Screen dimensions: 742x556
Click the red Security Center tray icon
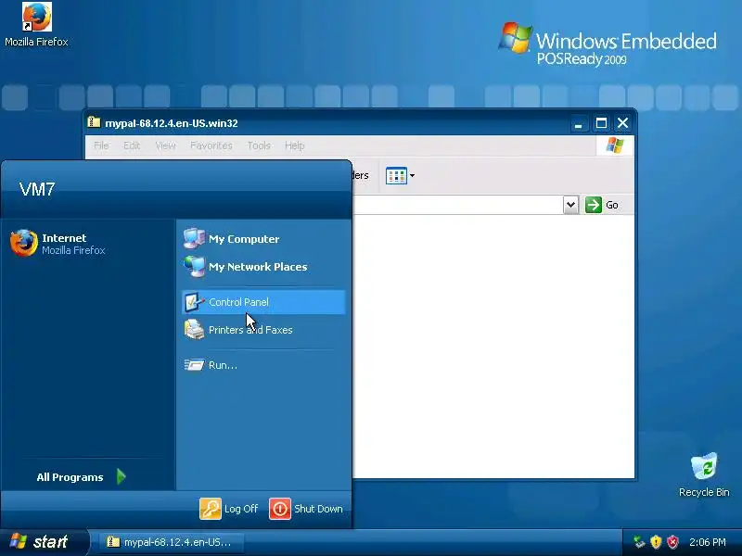pos(672,542)
